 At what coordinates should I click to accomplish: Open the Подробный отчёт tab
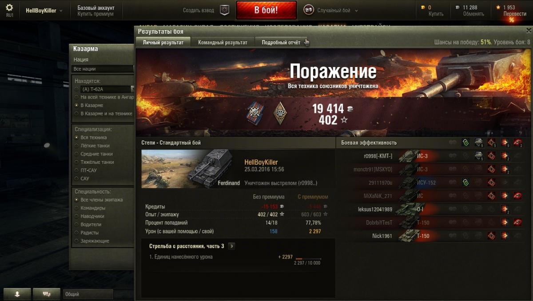point(281,42)
